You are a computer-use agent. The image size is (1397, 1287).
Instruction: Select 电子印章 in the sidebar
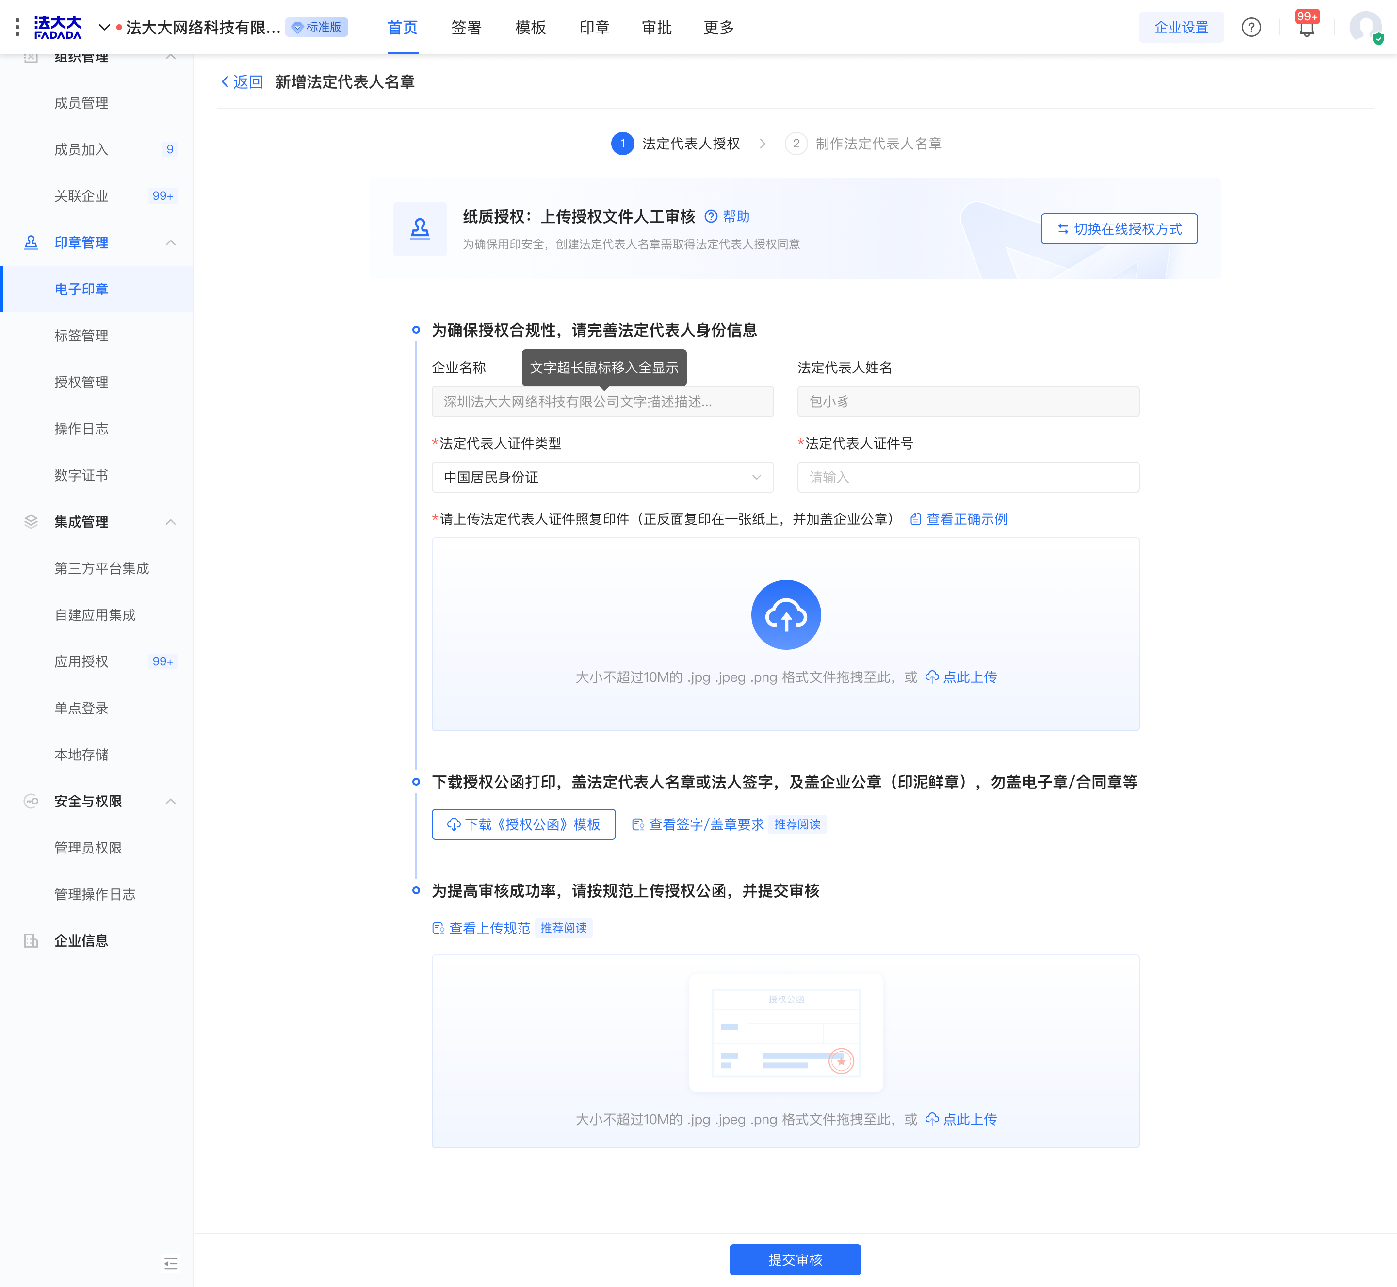pyautogui.click(x=97, y=289)
